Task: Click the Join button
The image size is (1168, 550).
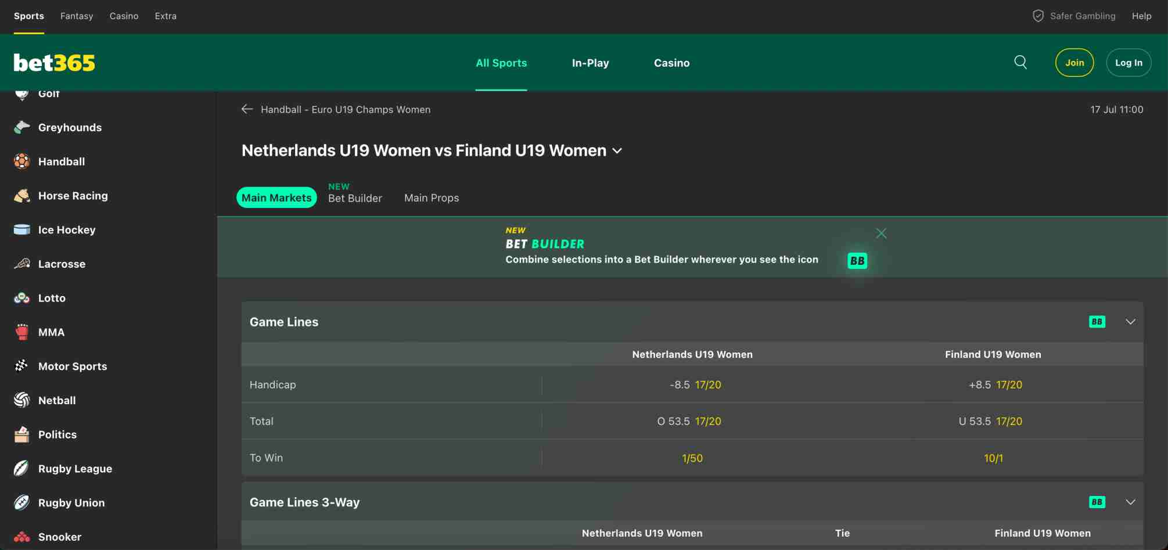Action: click(x=1074, y=63)
